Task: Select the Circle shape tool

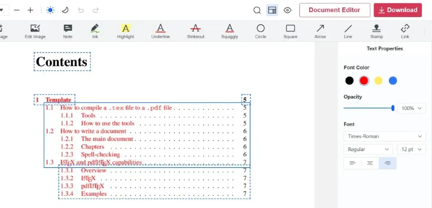Action: 260,31
